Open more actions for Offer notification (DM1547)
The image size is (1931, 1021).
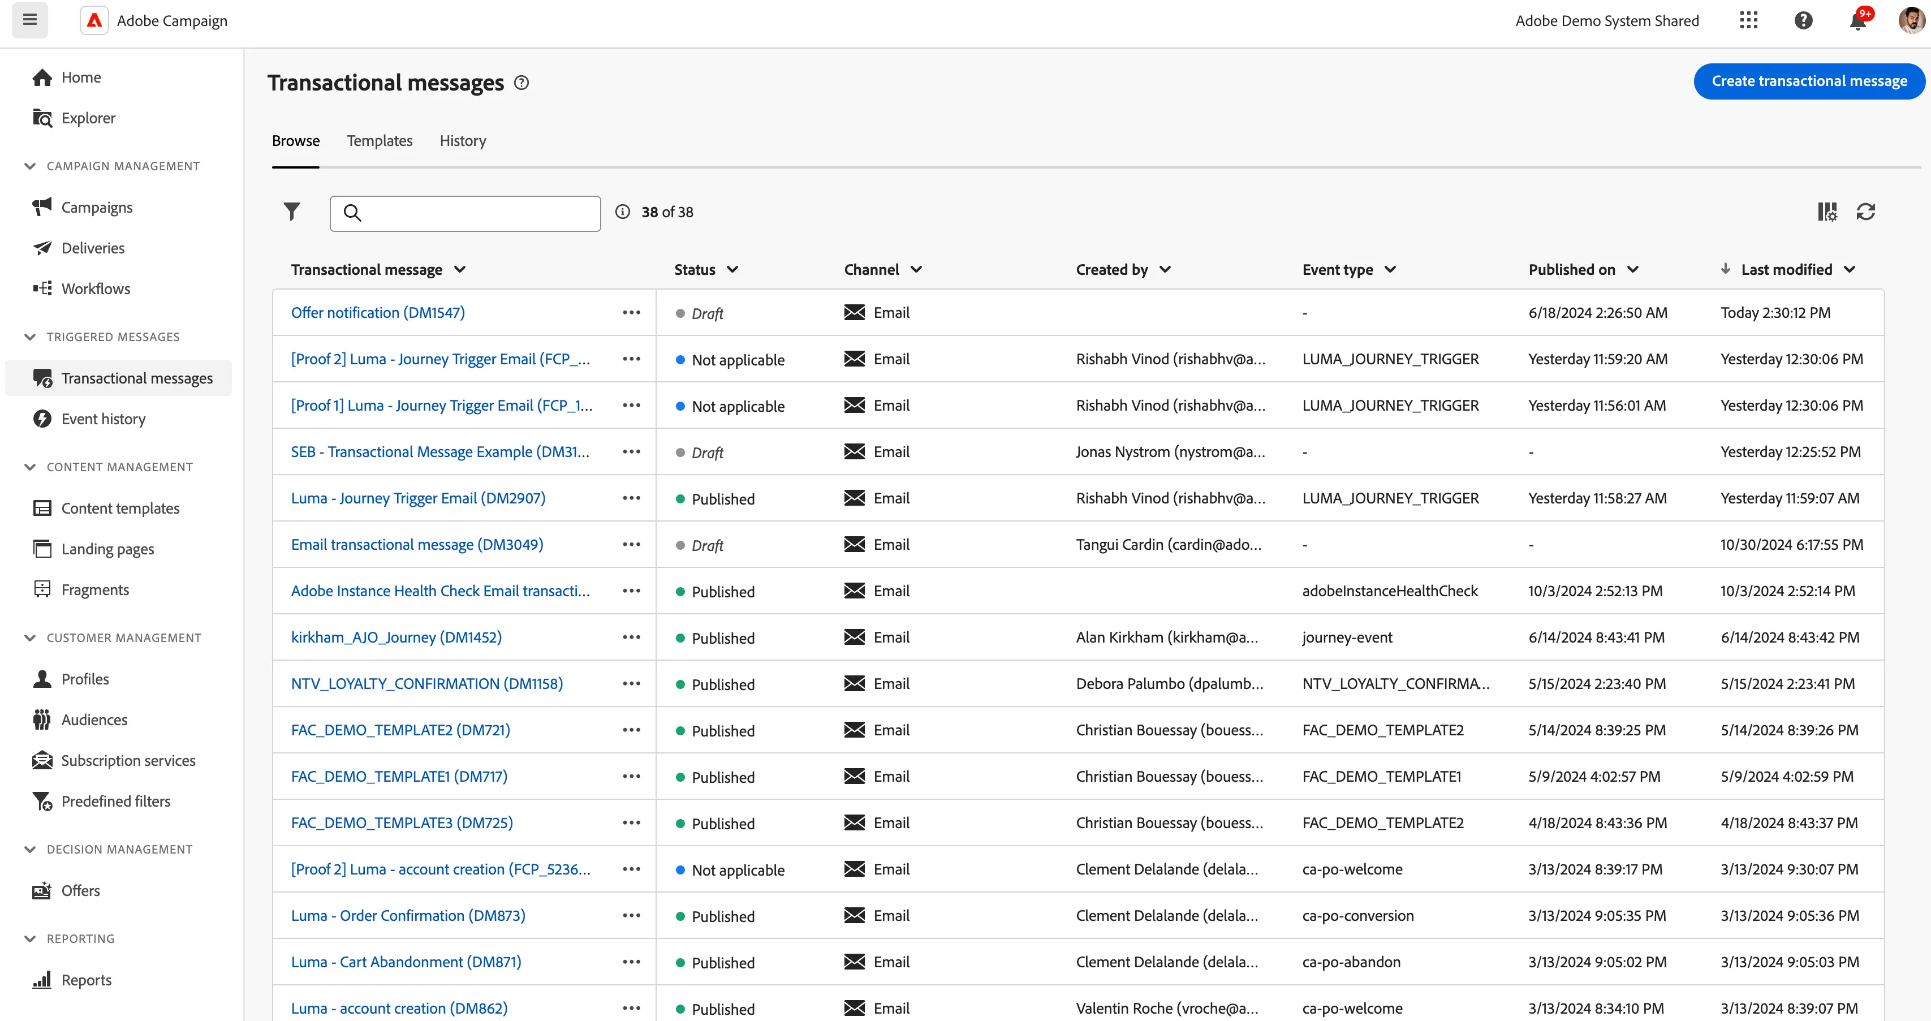pyautogui.click(x=631, y=313)
